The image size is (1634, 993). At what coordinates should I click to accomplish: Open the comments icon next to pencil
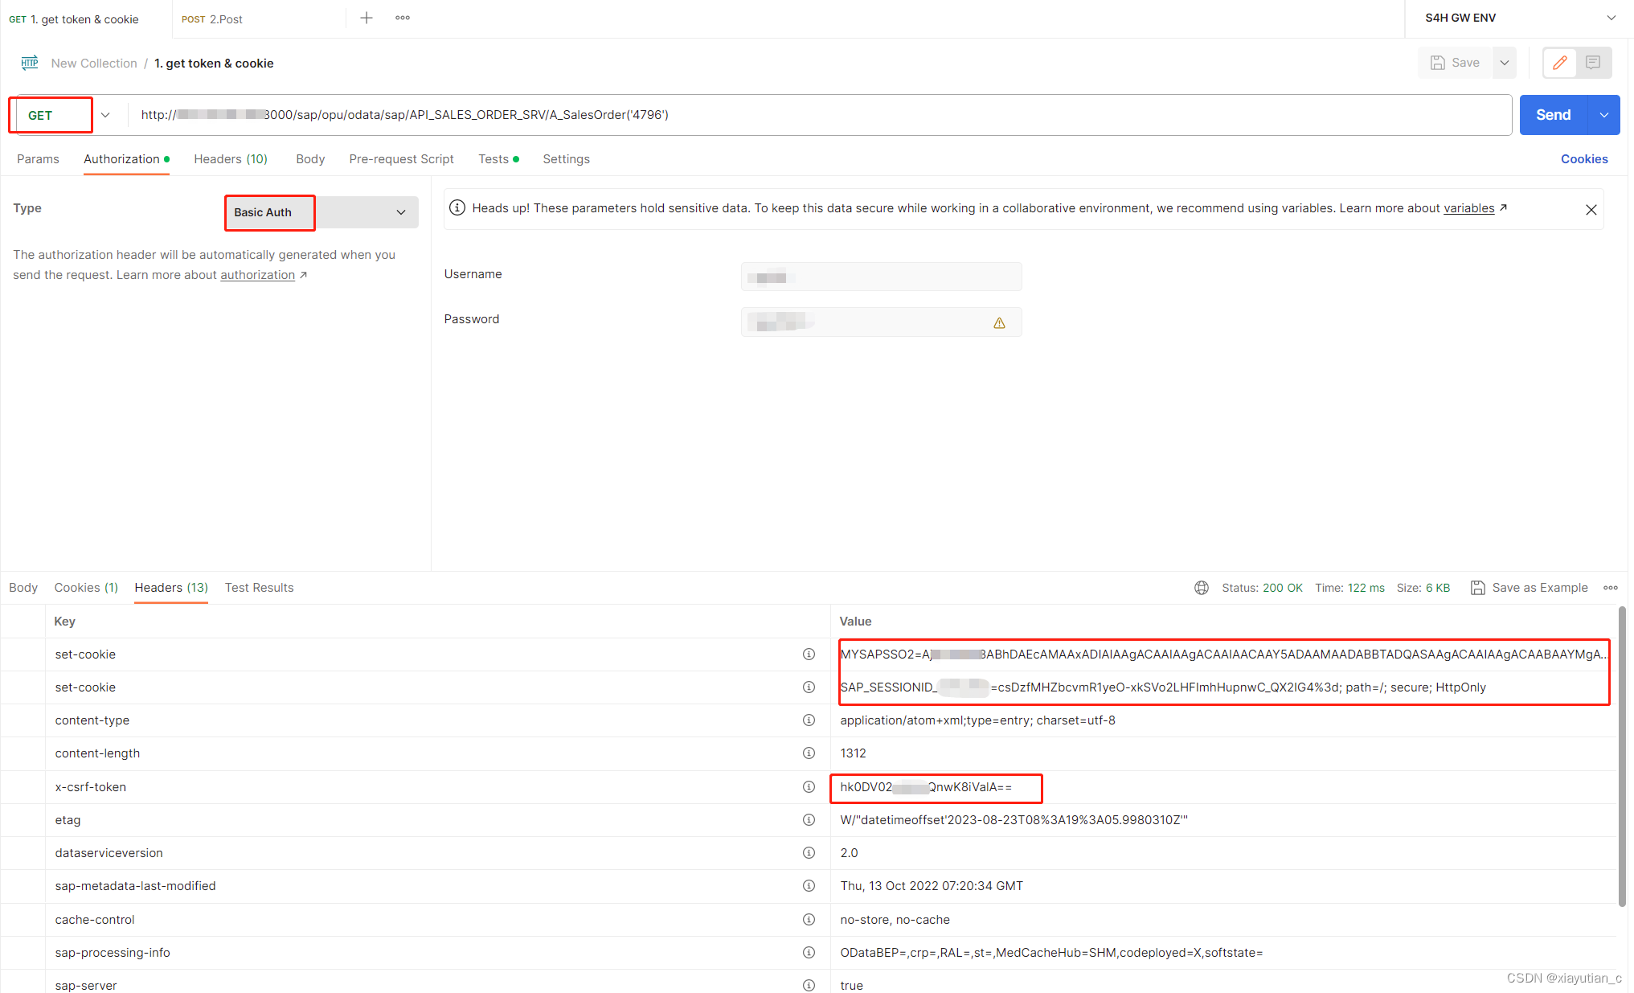point(1593,63)
